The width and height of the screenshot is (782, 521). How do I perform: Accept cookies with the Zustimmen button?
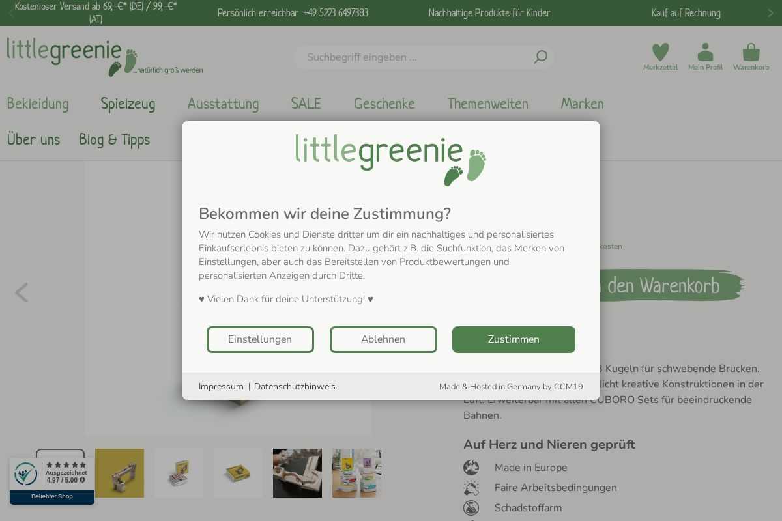pos(514,339)
